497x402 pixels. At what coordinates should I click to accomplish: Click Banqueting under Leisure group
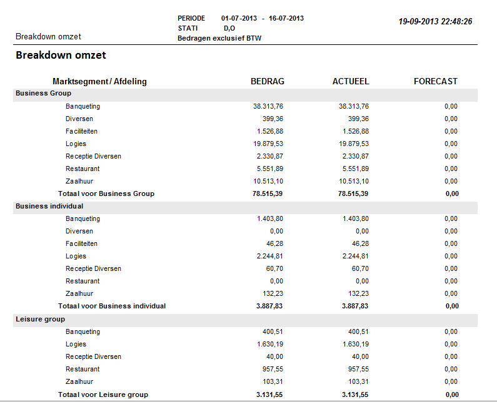83,332
